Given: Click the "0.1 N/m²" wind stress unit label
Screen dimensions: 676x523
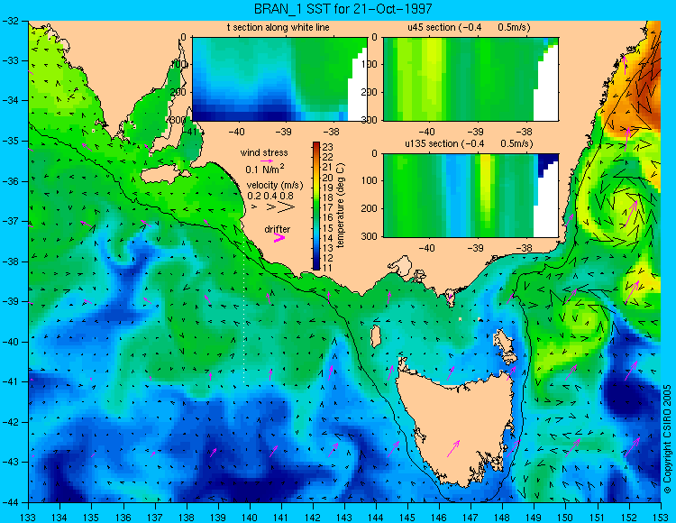Looking at the screenshot, I should click(265, 169).
